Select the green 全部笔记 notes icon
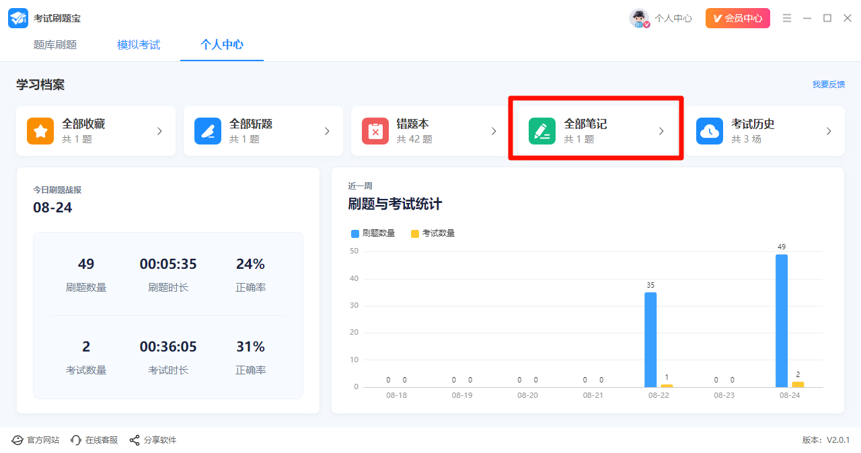 point(542,131)
